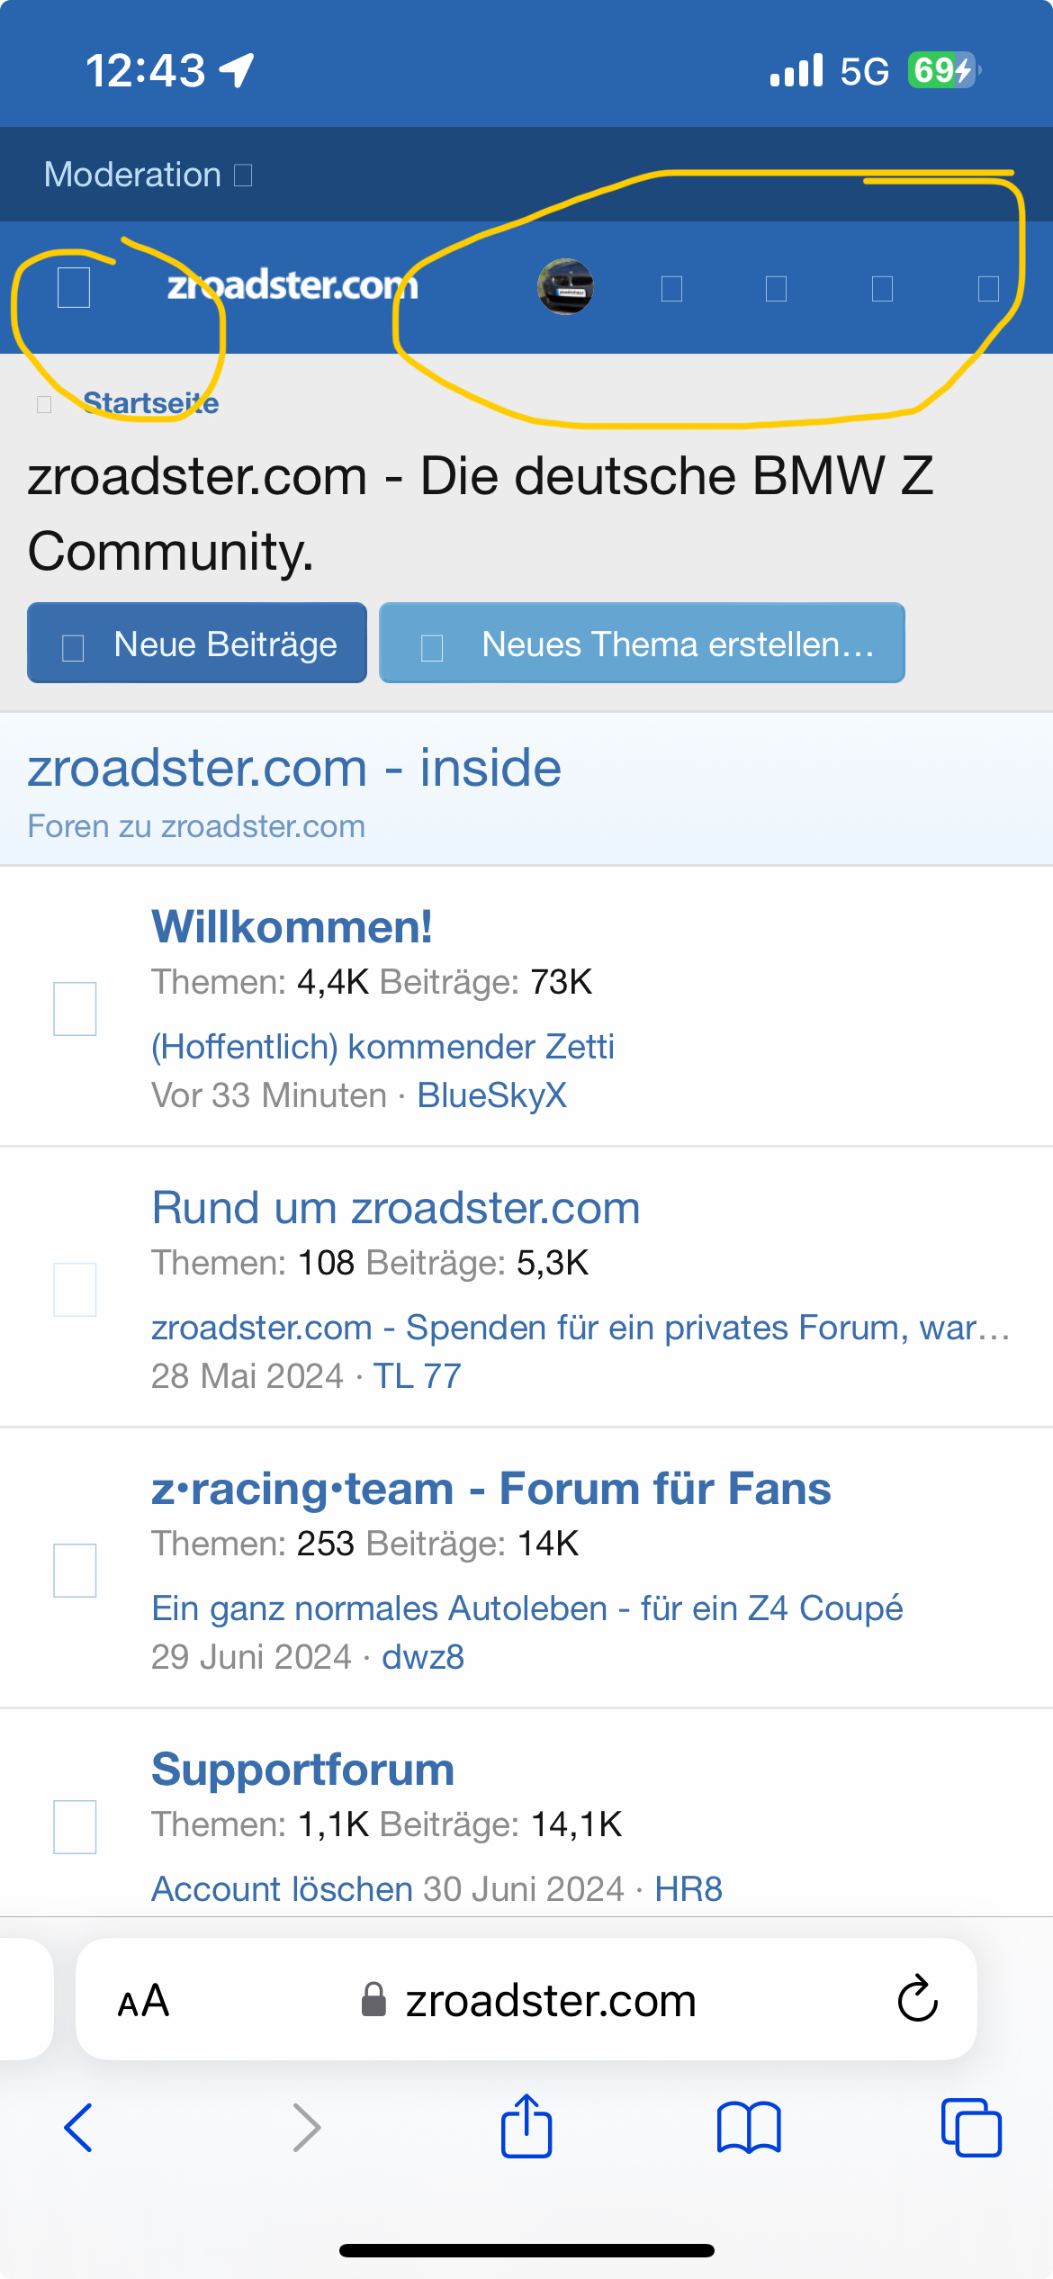Open the Willkommen! forum
The width and height of the screenshot is (1053, 2279).
tap(292, 927)
